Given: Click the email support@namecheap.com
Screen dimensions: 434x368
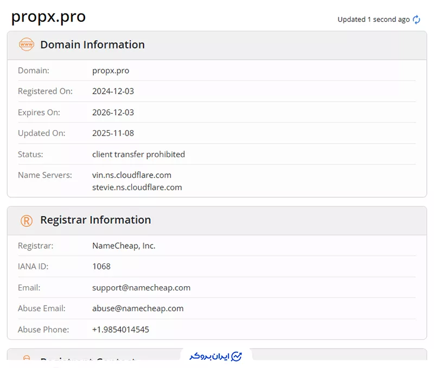Looking at the screenshot, I should coord(141,288).
